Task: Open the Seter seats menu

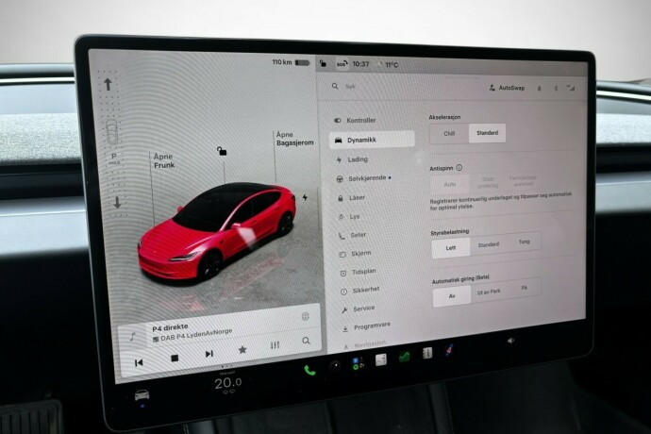Action: click(x=353, y=235)
